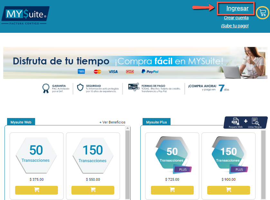Click the Ingresar login link
This screenshot has height=200, width=270.
[237, 9]
